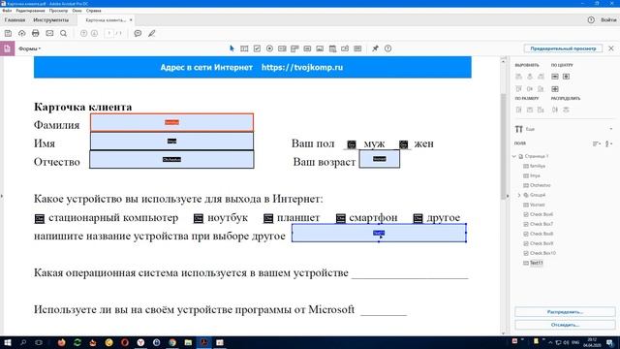
Task: Go to previous page arrow icon
Action: tap(84, 33)
